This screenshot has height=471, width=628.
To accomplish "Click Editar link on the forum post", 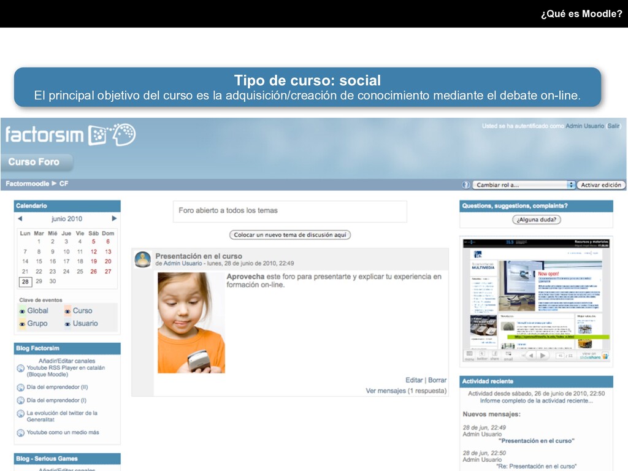I will (x=414, y=380).
